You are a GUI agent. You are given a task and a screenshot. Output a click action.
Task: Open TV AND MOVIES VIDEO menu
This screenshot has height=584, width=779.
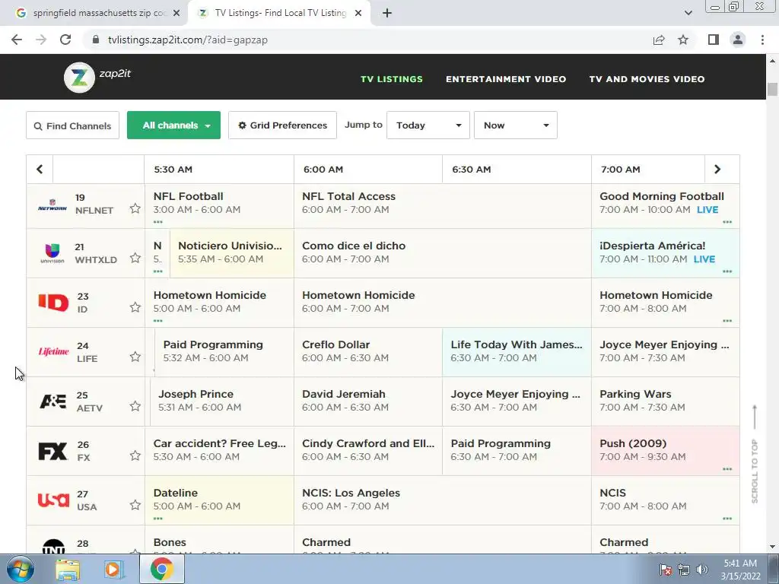pos(647,79)
